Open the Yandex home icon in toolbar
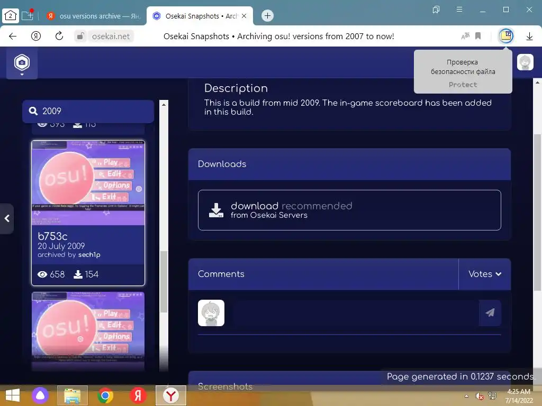 tap(36, 36)
